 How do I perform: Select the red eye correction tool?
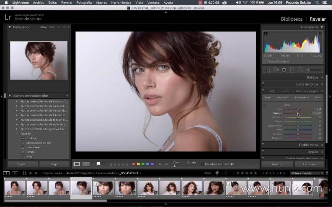coord(284,70)
